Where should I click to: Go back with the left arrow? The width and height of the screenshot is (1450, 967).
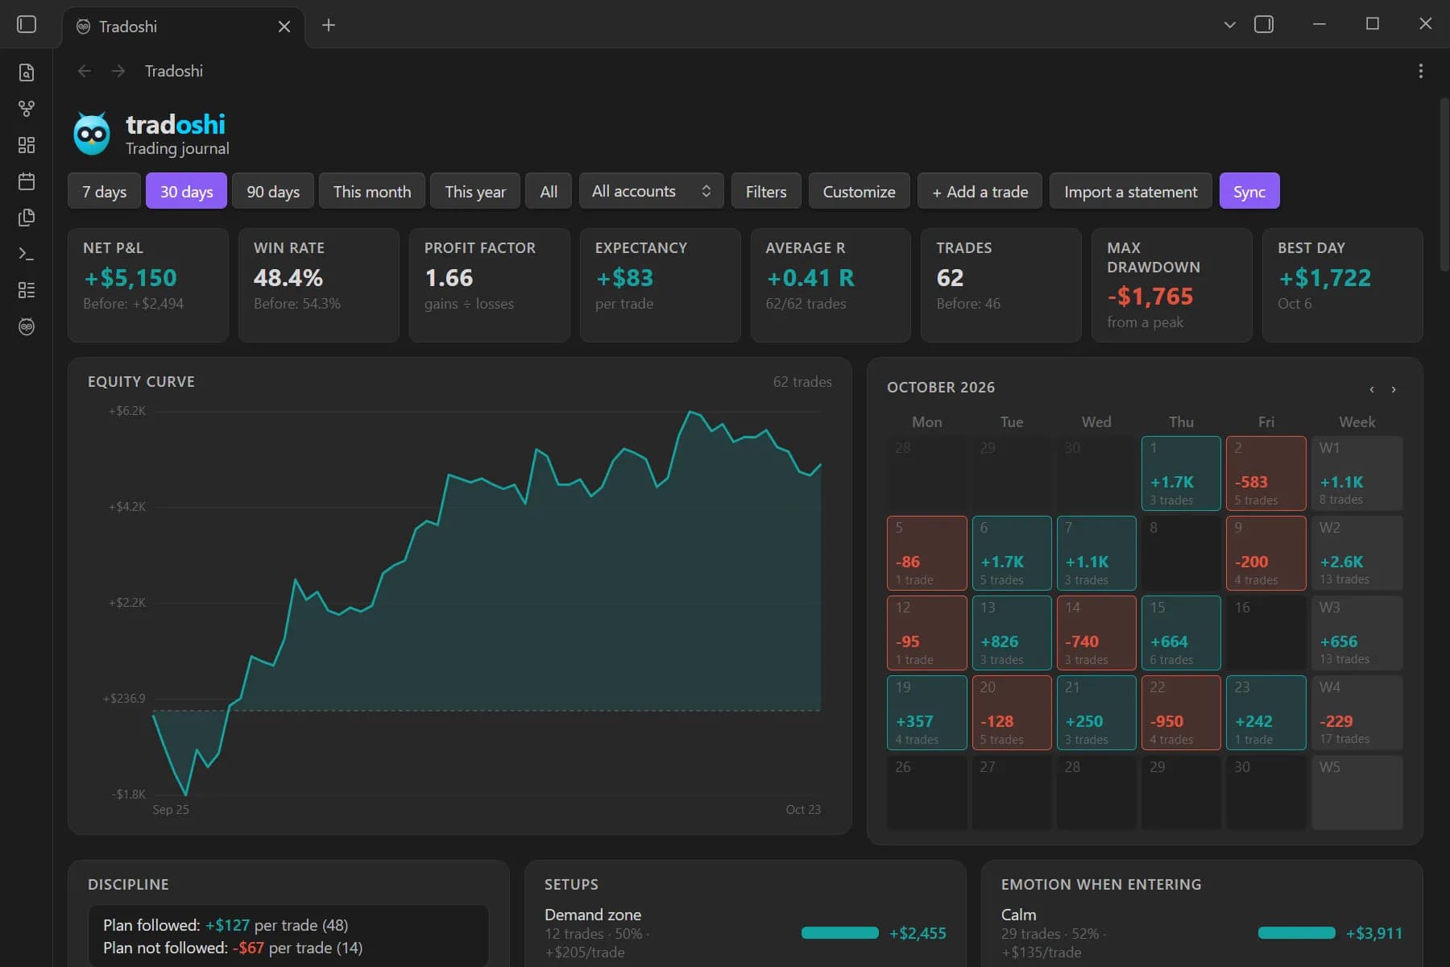(x=85, y=71)
